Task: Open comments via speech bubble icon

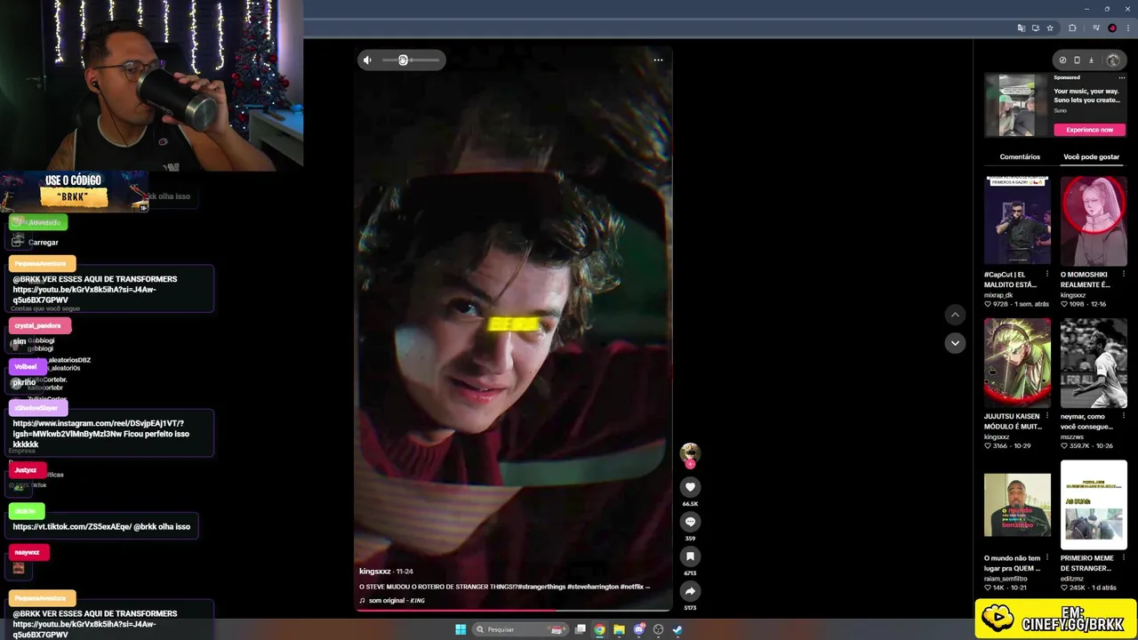Action: pyautogui.click(x=690, y=522)
